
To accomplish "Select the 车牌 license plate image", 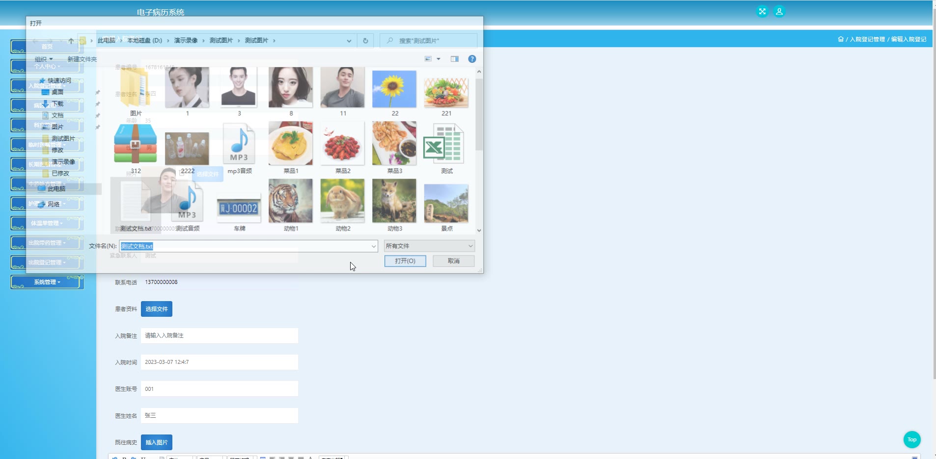I will (x=239, y=212).
